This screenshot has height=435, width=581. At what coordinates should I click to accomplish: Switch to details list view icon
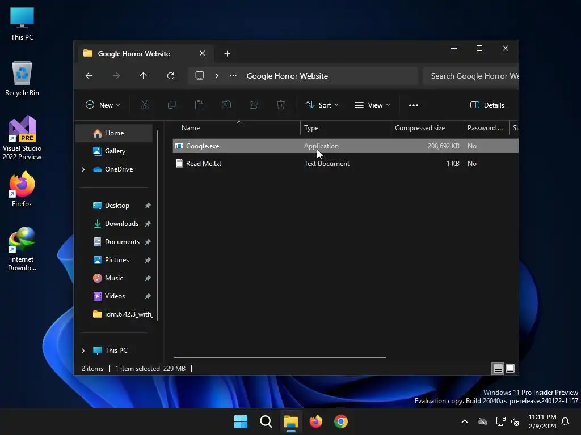click(x=498, y=368)
